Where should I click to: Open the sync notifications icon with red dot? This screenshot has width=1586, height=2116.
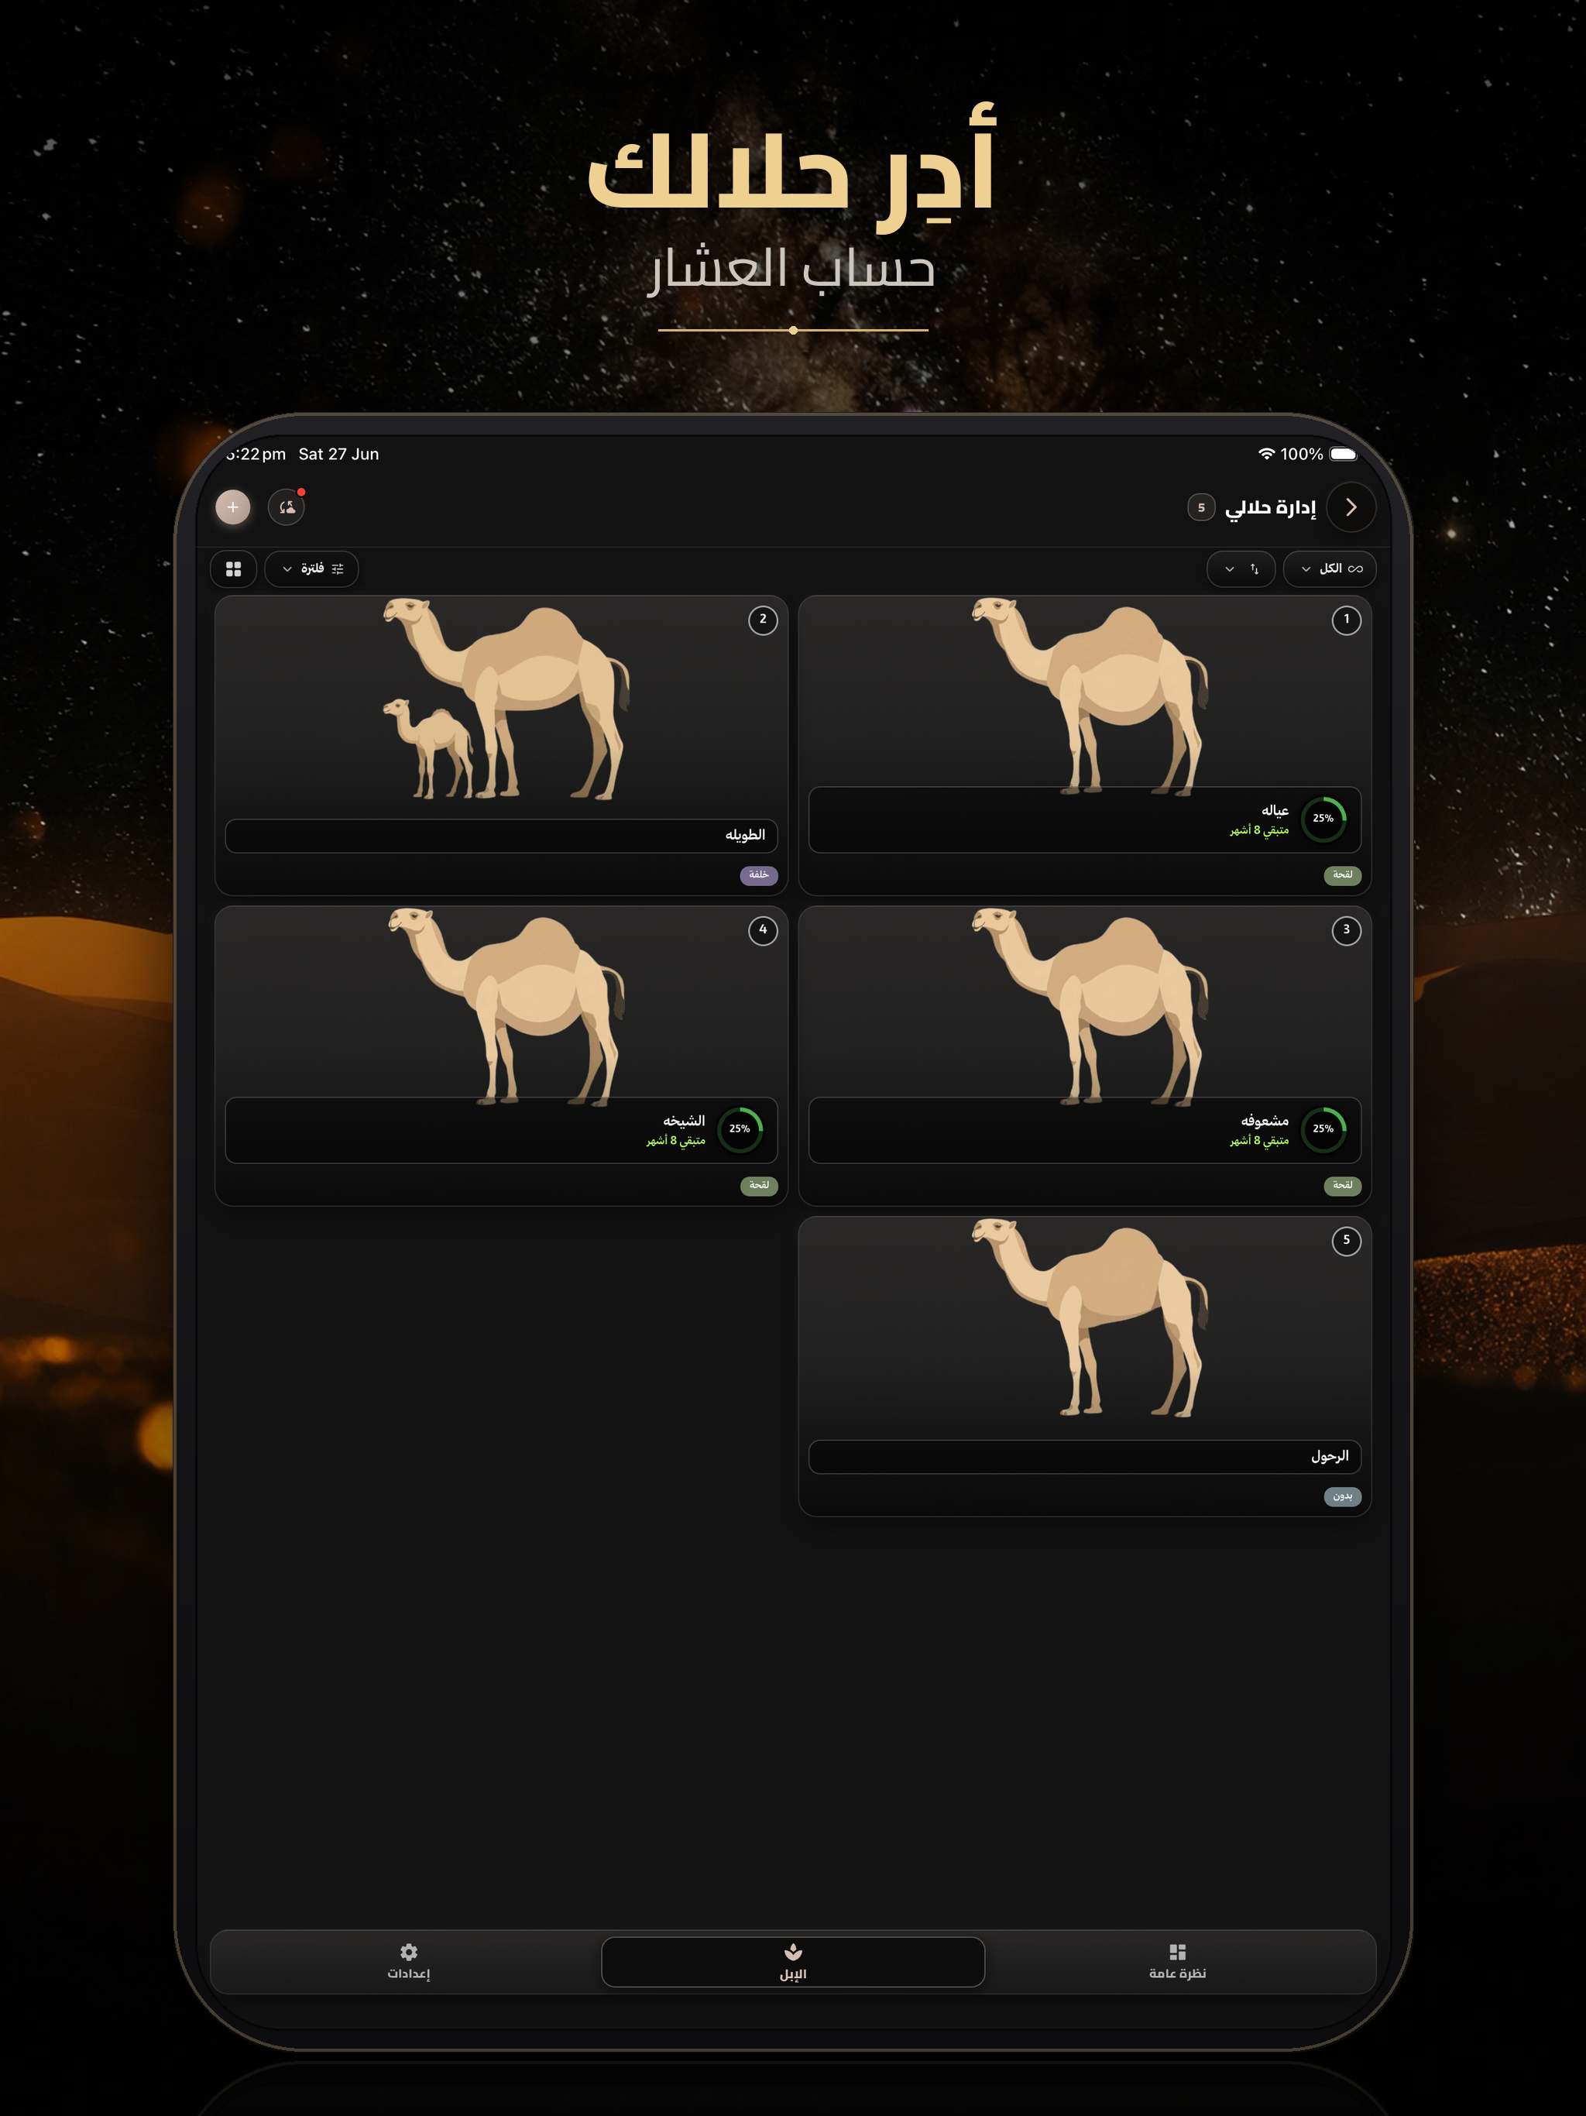coord(287,507)
